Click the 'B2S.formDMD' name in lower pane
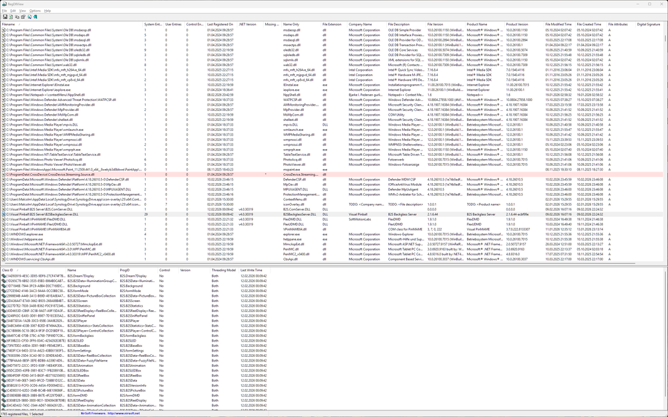668x417 pixels. 77,395
